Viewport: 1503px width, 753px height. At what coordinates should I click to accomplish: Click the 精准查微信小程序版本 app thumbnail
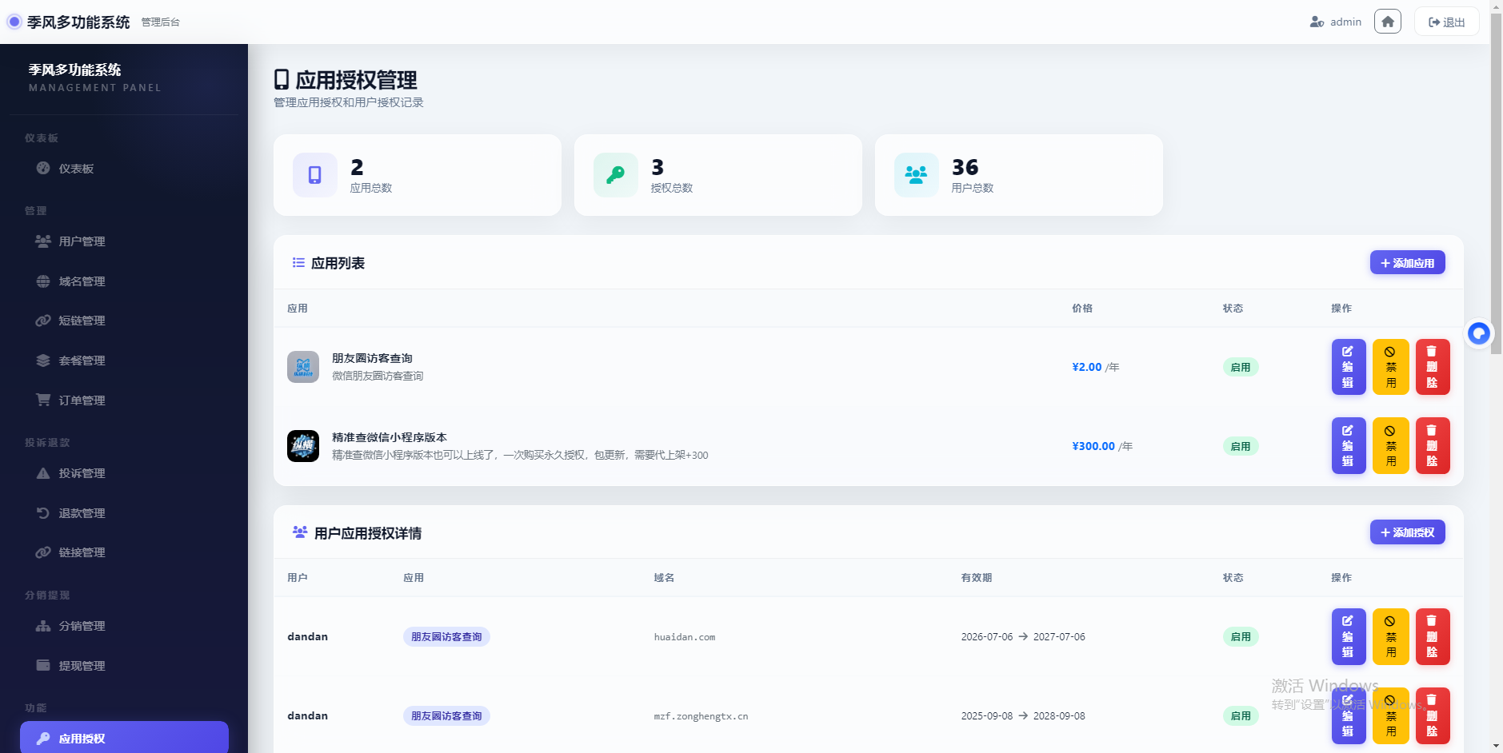(303, 446)
